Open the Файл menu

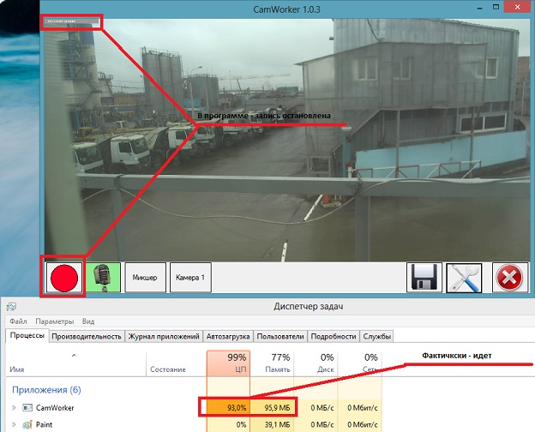(18, 321)
